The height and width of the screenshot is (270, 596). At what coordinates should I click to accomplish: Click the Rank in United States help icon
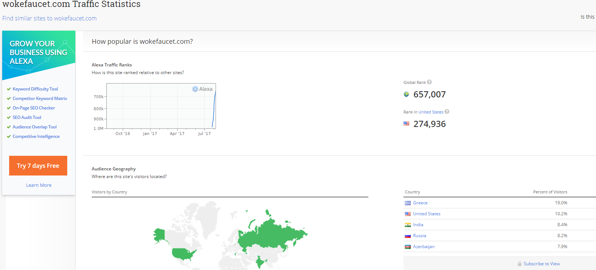click(x=447, y=112)
